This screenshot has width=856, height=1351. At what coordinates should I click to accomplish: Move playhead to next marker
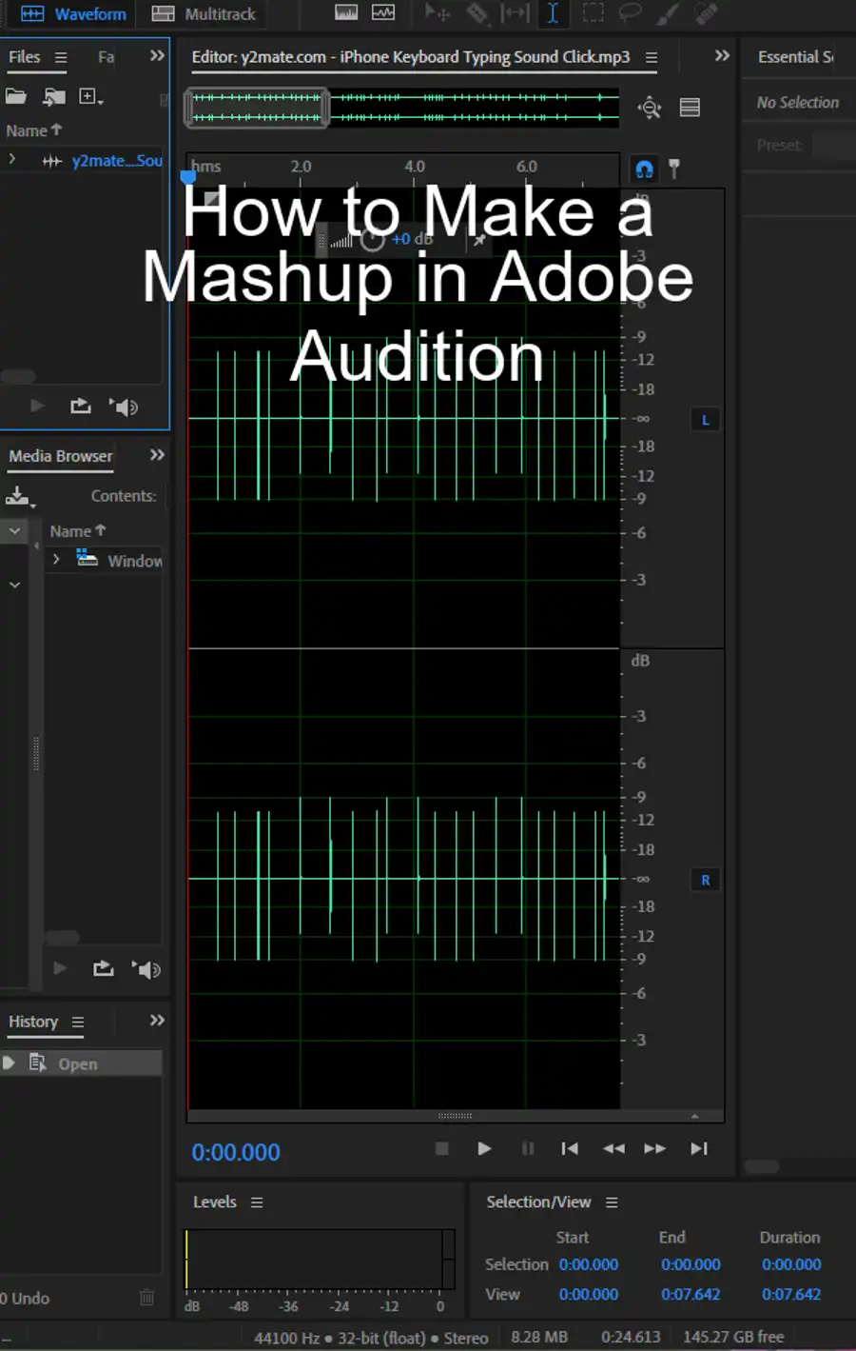tap(699, 1148)
